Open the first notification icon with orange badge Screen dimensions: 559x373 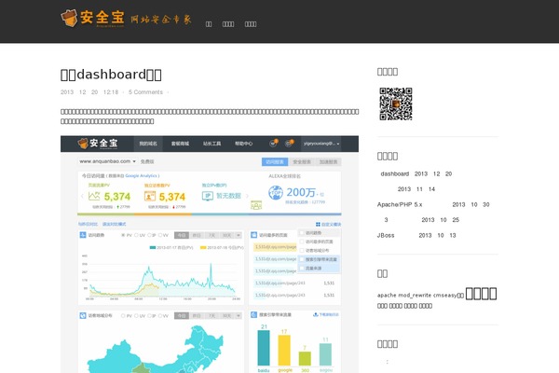pos(273,144)
